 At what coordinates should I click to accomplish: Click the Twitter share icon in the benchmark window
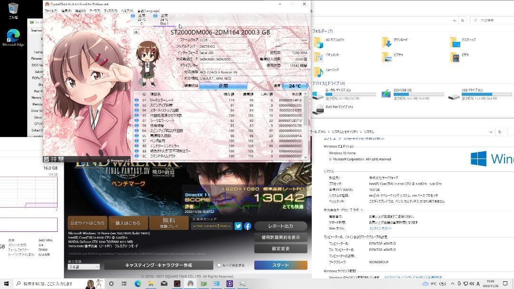(238, 225)
